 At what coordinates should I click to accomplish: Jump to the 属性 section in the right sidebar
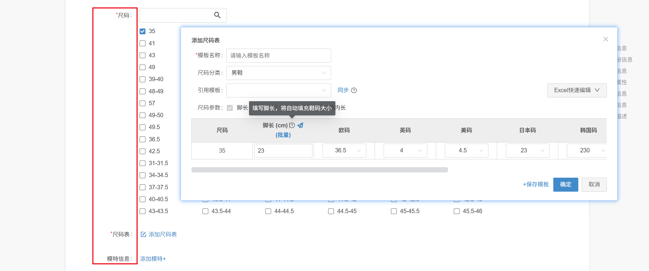point(622,82)
